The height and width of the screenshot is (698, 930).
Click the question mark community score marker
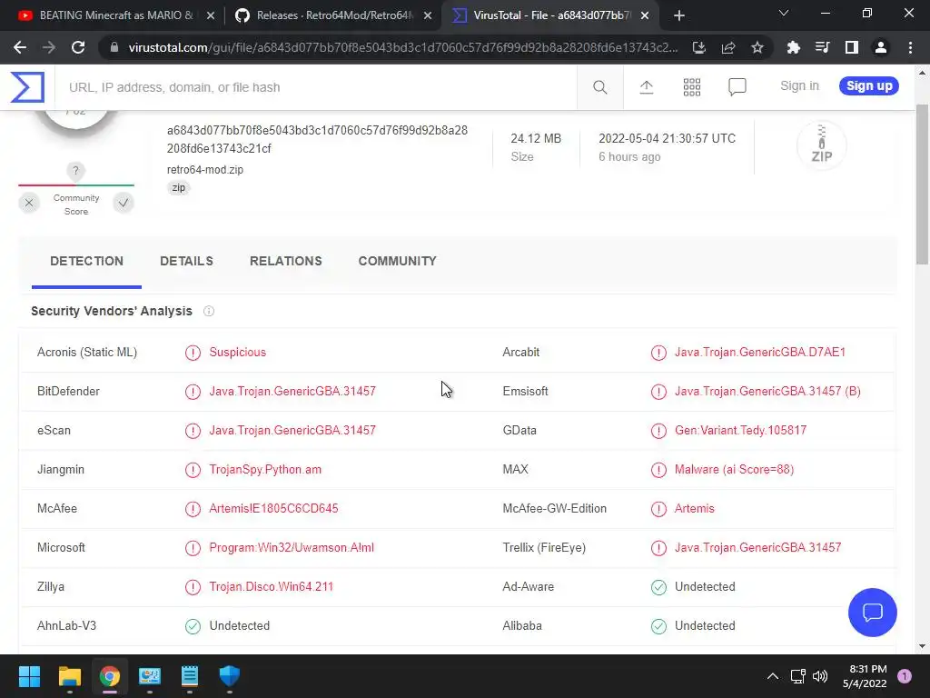75,171
